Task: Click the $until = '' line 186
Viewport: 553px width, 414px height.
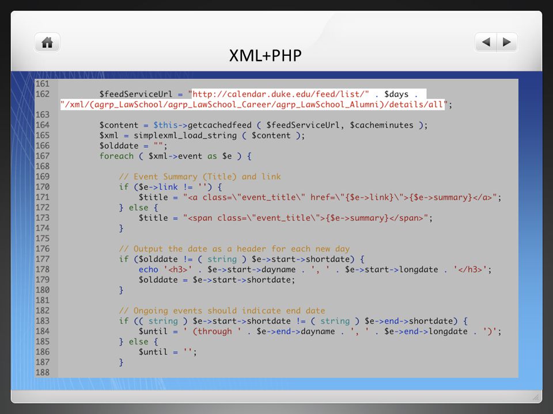Action: 168,352
